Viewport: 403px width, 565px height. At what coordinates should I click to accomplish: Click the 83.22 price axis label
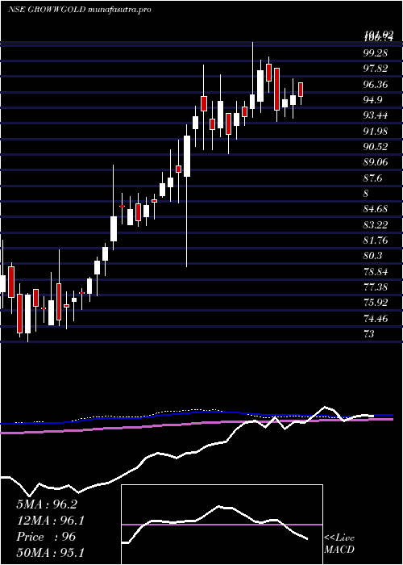click(376, 225)
